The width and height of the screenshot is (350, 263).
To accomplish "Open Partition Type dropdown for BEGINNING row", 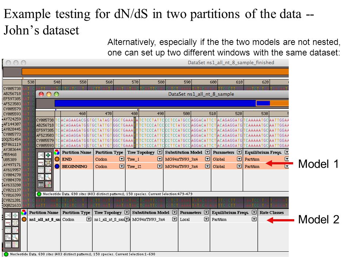I will pyautogui.click(x=122, y=166).
